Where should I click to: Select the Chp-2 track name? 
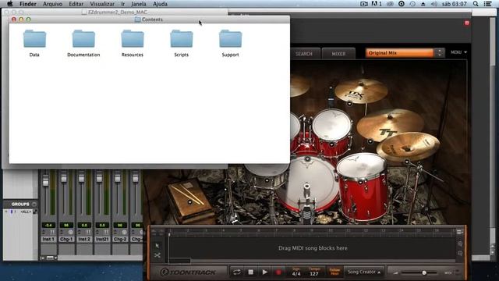click(120, 239)
